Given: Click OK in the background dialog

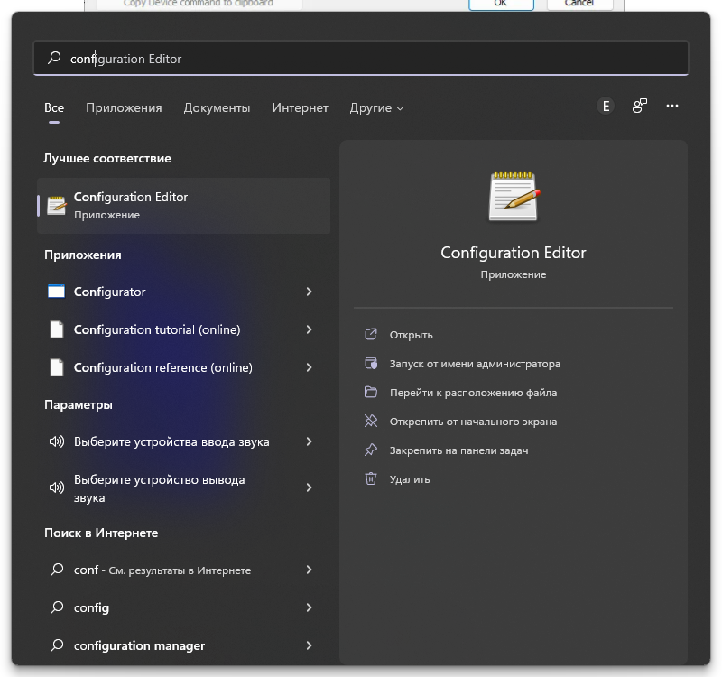Looking at the screenshot, I should click(501, 4).
